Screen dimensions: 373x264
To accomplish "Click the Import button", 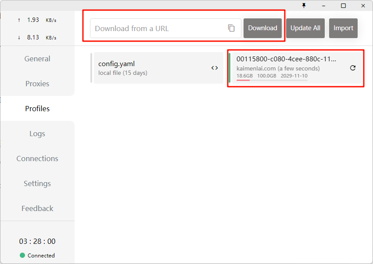I will coord(343,28).
